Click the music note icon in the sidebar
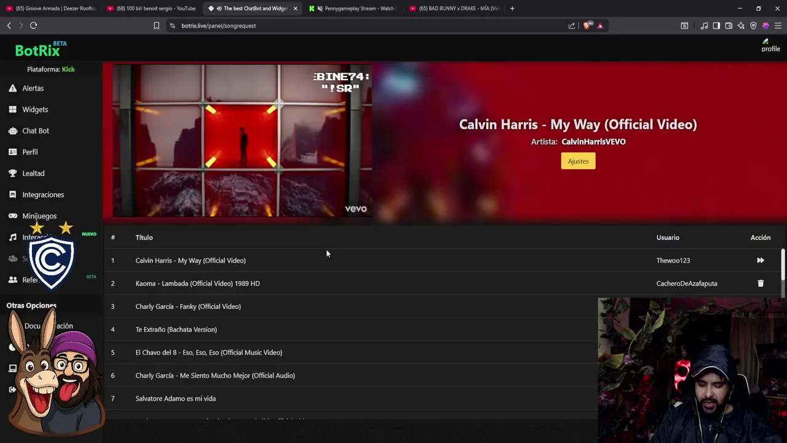The height and width of the screenshot is (443, 787). (x=12, y=237)
